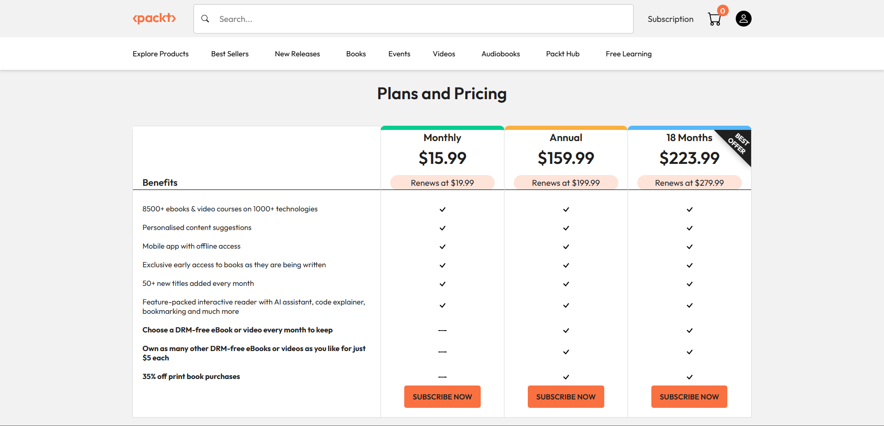Open Explore Products menu
This screenshot has width=884, height=426.
click(x=161, y=54)
